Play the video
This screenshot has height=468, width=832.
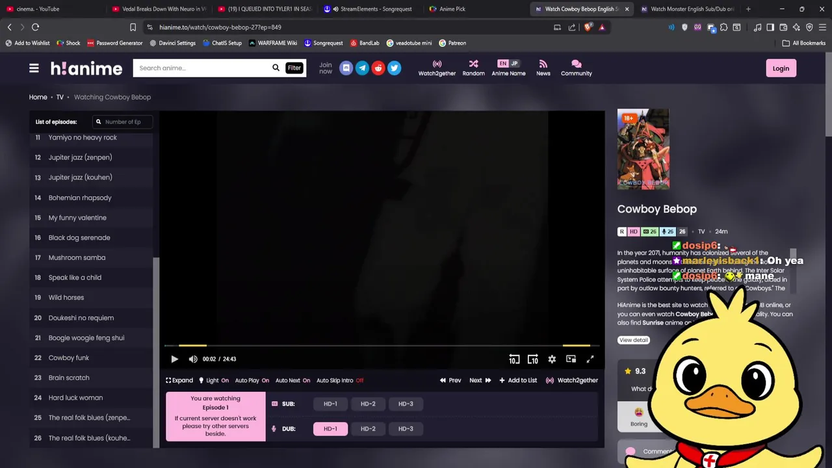[x=174, y=359]
